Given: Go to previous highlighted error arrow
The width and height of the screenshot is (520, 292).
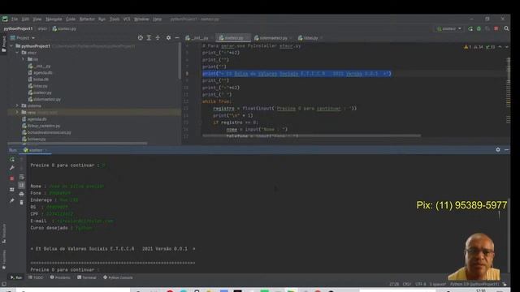Looking at the screenshot, I should click(500, 47).
